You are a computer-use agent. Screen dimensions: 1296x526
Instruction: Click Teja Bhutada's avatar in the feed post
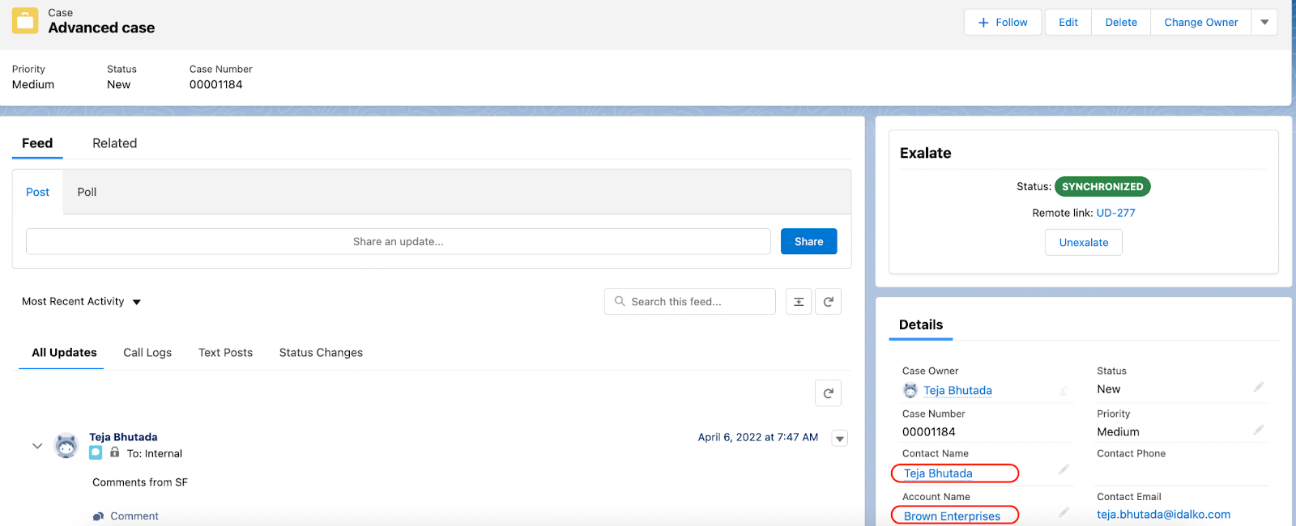click(x=66, y=445)
